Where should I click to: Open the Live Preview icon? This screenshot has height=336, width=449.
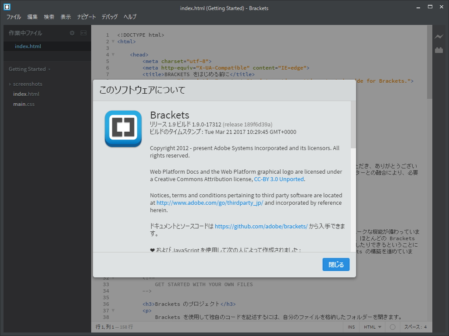440,37
